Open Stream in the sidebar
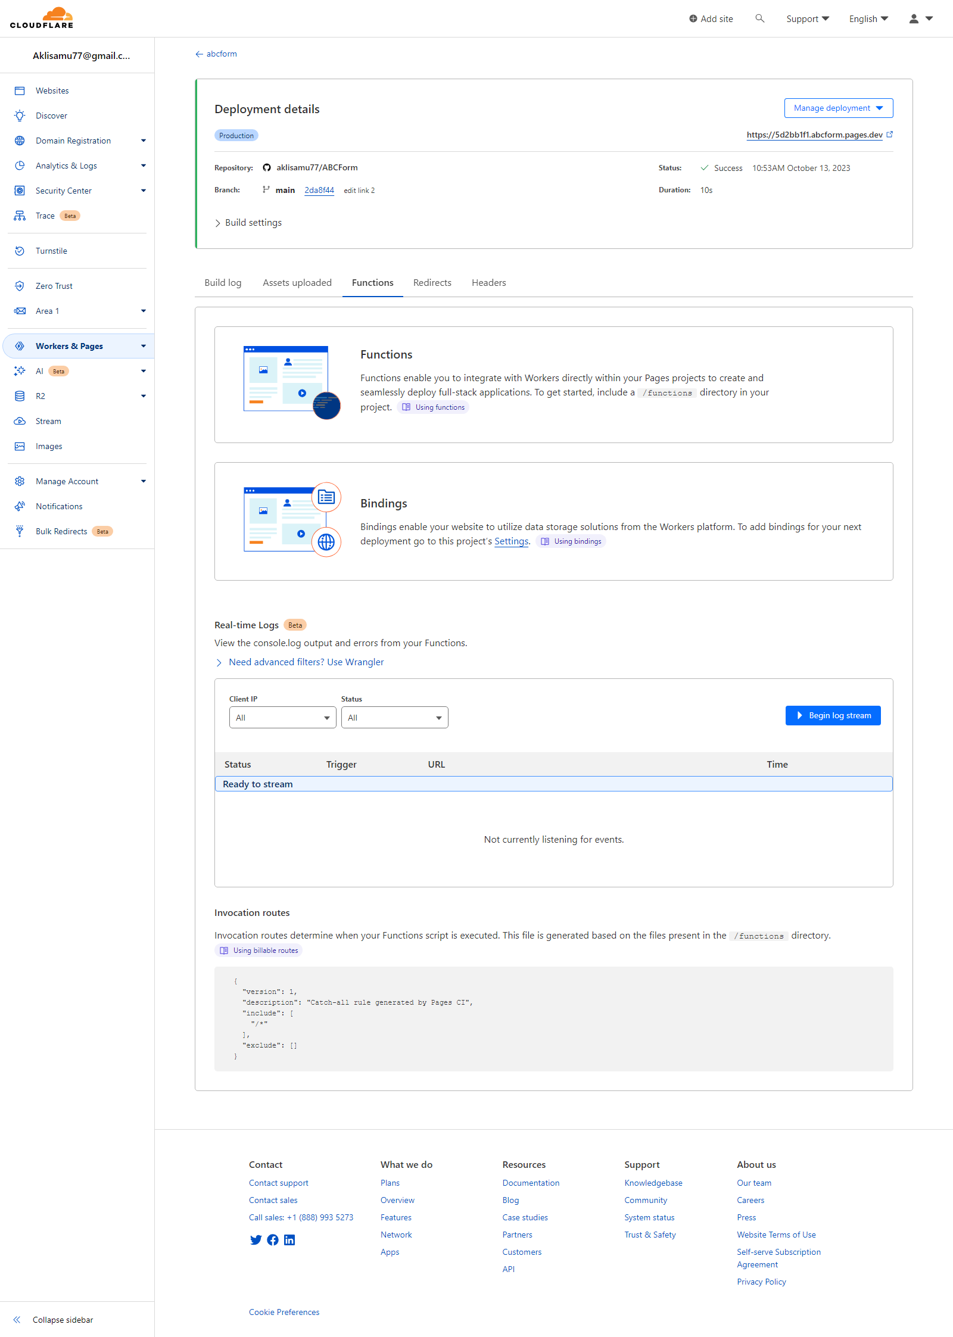 [48, 421]
